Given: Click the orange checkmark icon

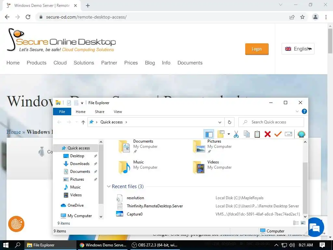Looking at the screenshot, I should tap(278, 134).
